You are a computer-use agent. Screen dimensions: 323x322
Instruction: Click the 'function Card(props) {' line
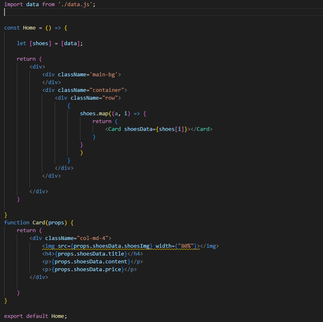39,223
